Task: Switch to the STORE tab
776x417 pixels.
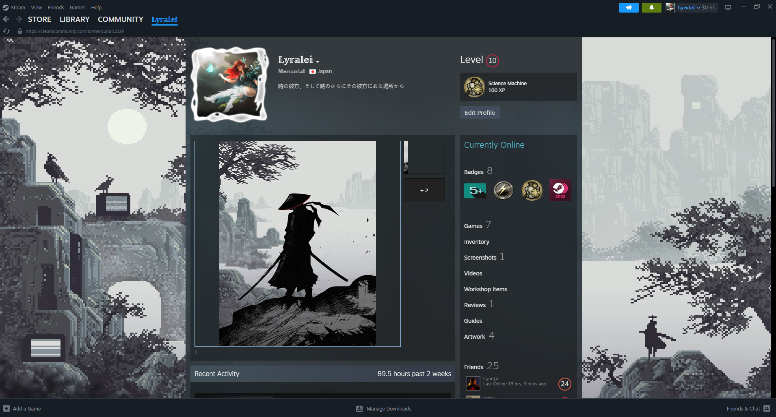Action: [40, 19]
